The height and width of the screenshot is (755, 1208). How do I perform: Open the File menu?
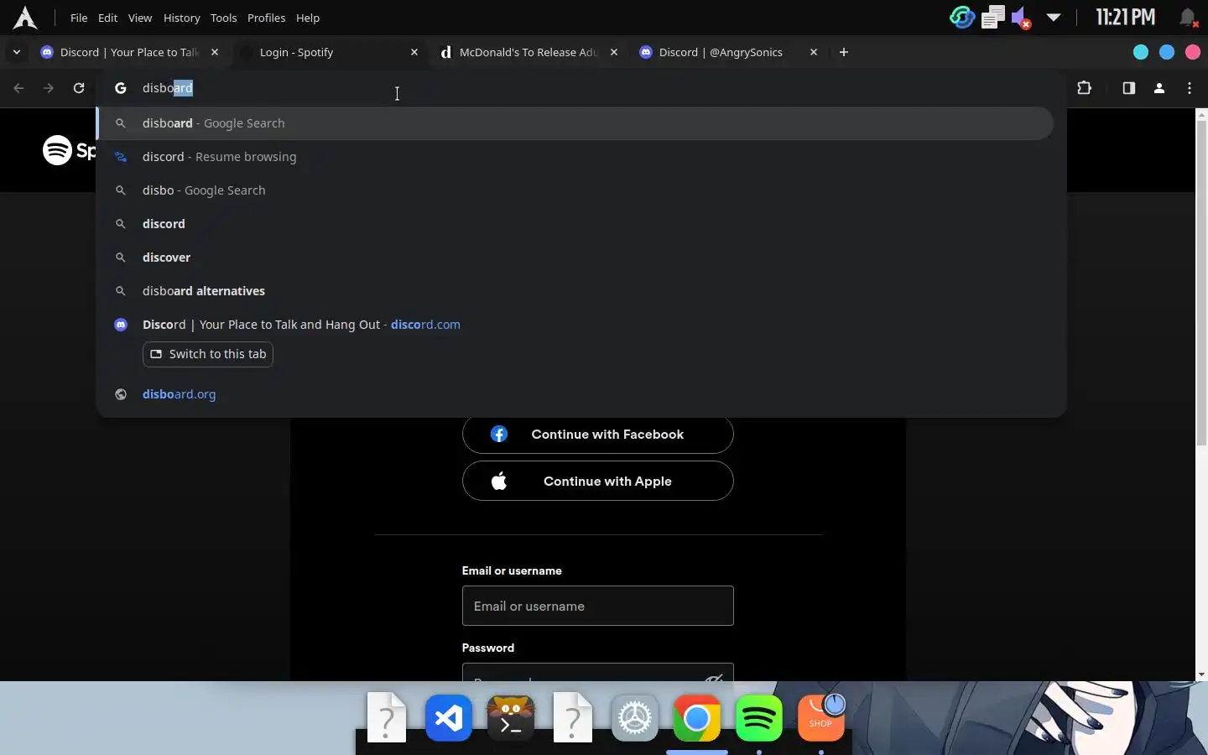(79, 18)
